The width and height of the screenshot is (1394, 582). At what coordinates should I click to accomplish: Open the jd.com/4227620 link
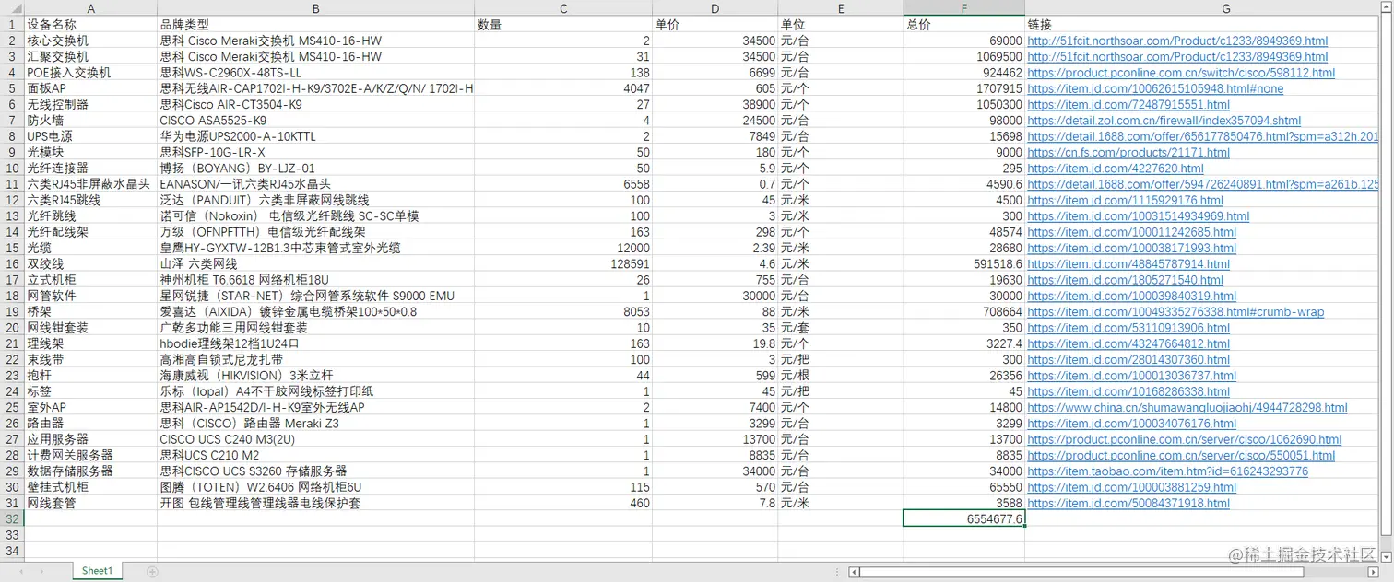click(1116, 169)
